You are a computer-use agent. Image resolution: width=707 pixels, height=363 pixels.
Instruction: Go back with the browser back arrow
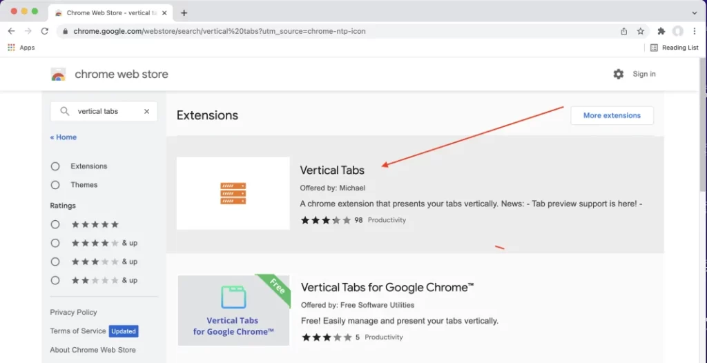[x=11, y=31]
